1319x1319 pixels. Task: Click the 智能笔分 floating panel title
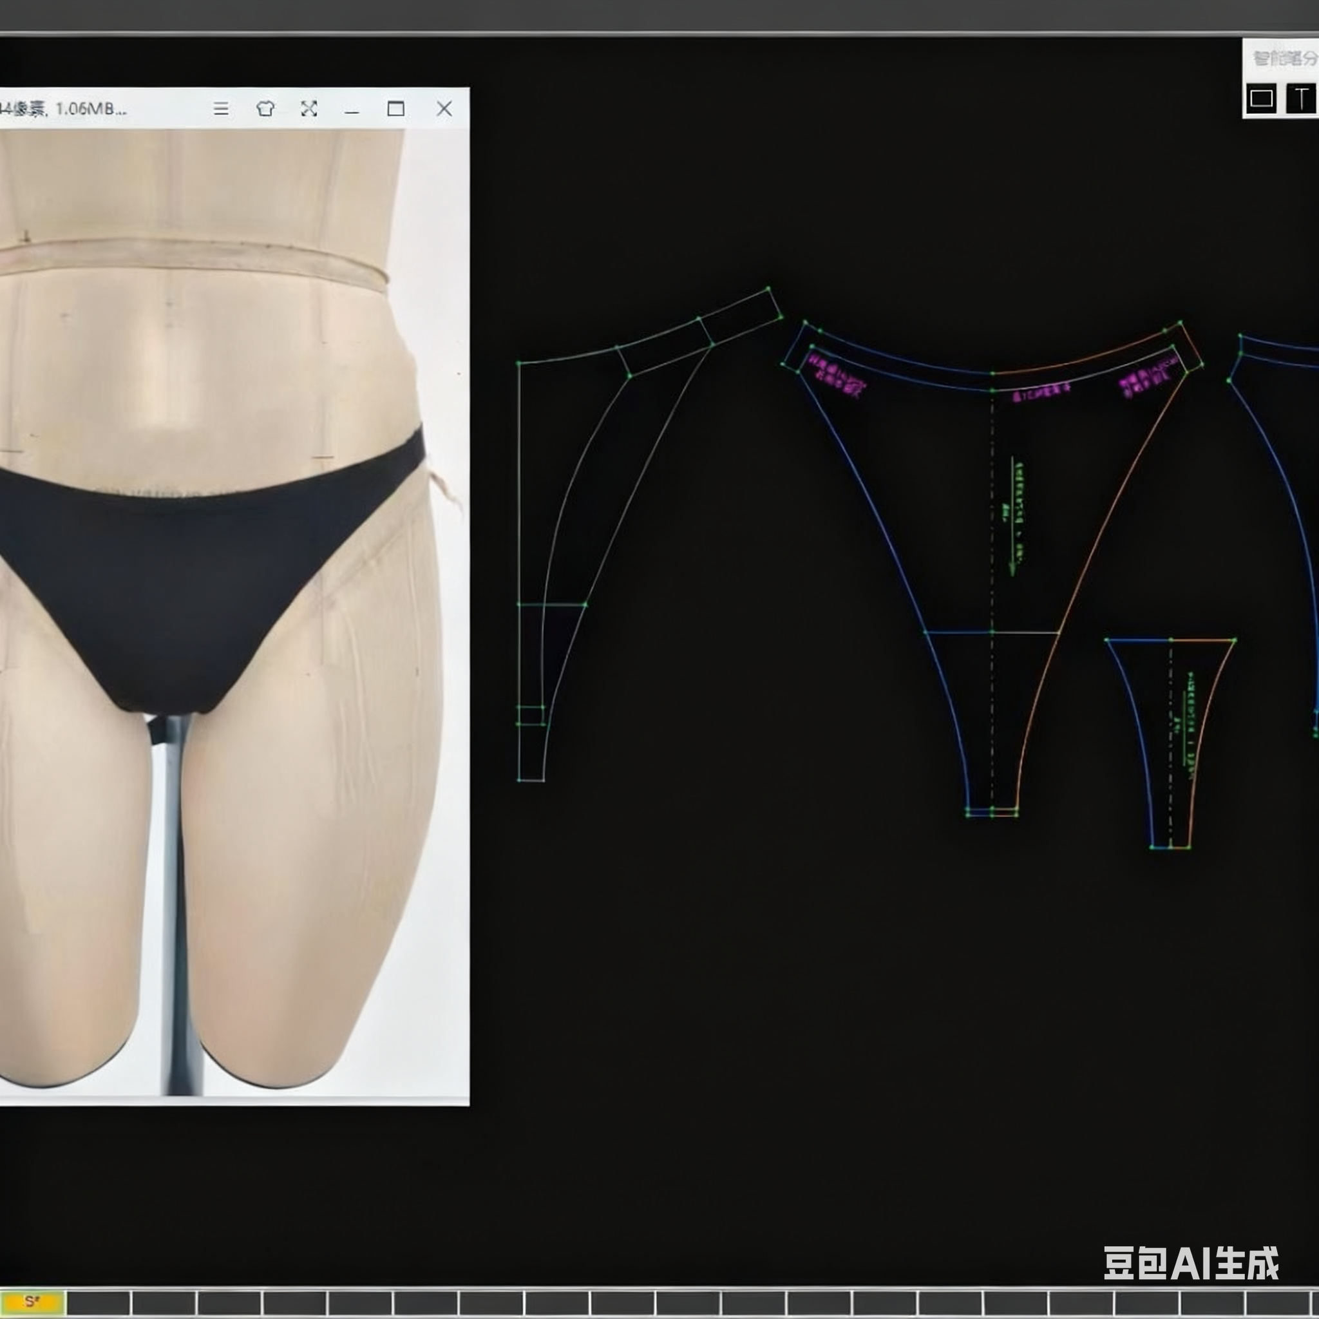click(x=1285, y=59)
